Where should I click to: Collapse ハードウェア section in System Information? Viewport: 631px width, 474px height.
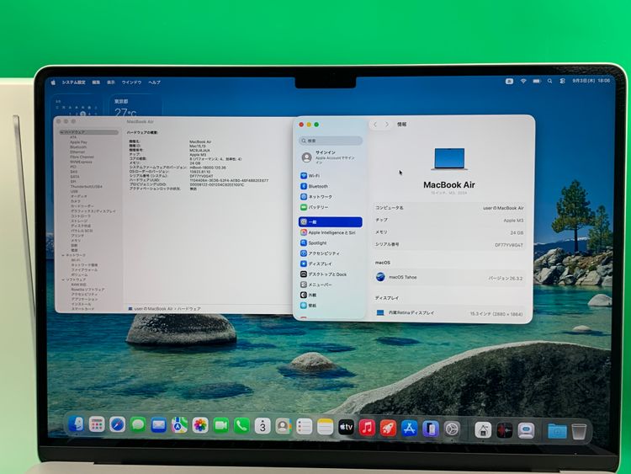(61, 132)
